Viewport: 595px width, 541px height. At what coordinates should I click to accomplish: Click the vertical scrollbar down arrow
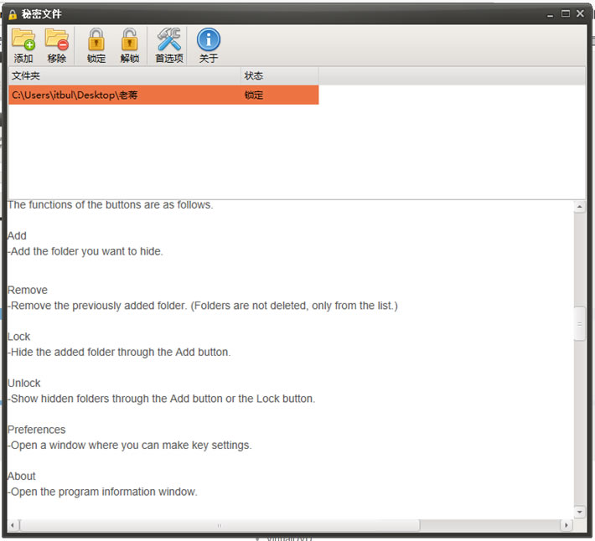[x=579, y=512]
